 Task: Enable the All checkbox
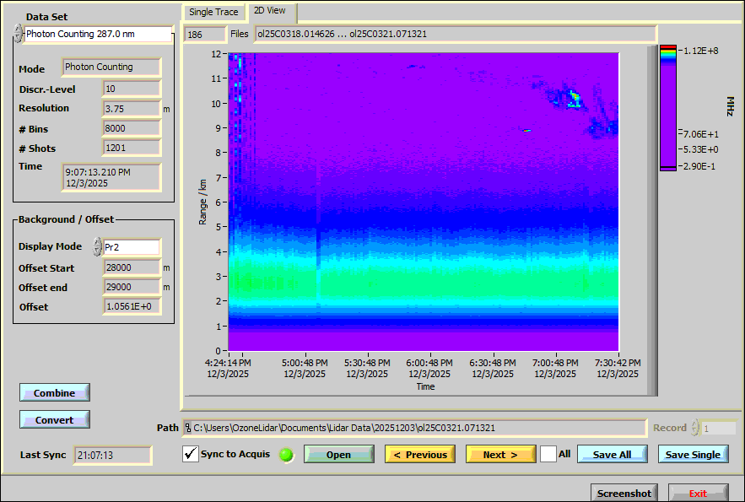[x=548, y=454]
